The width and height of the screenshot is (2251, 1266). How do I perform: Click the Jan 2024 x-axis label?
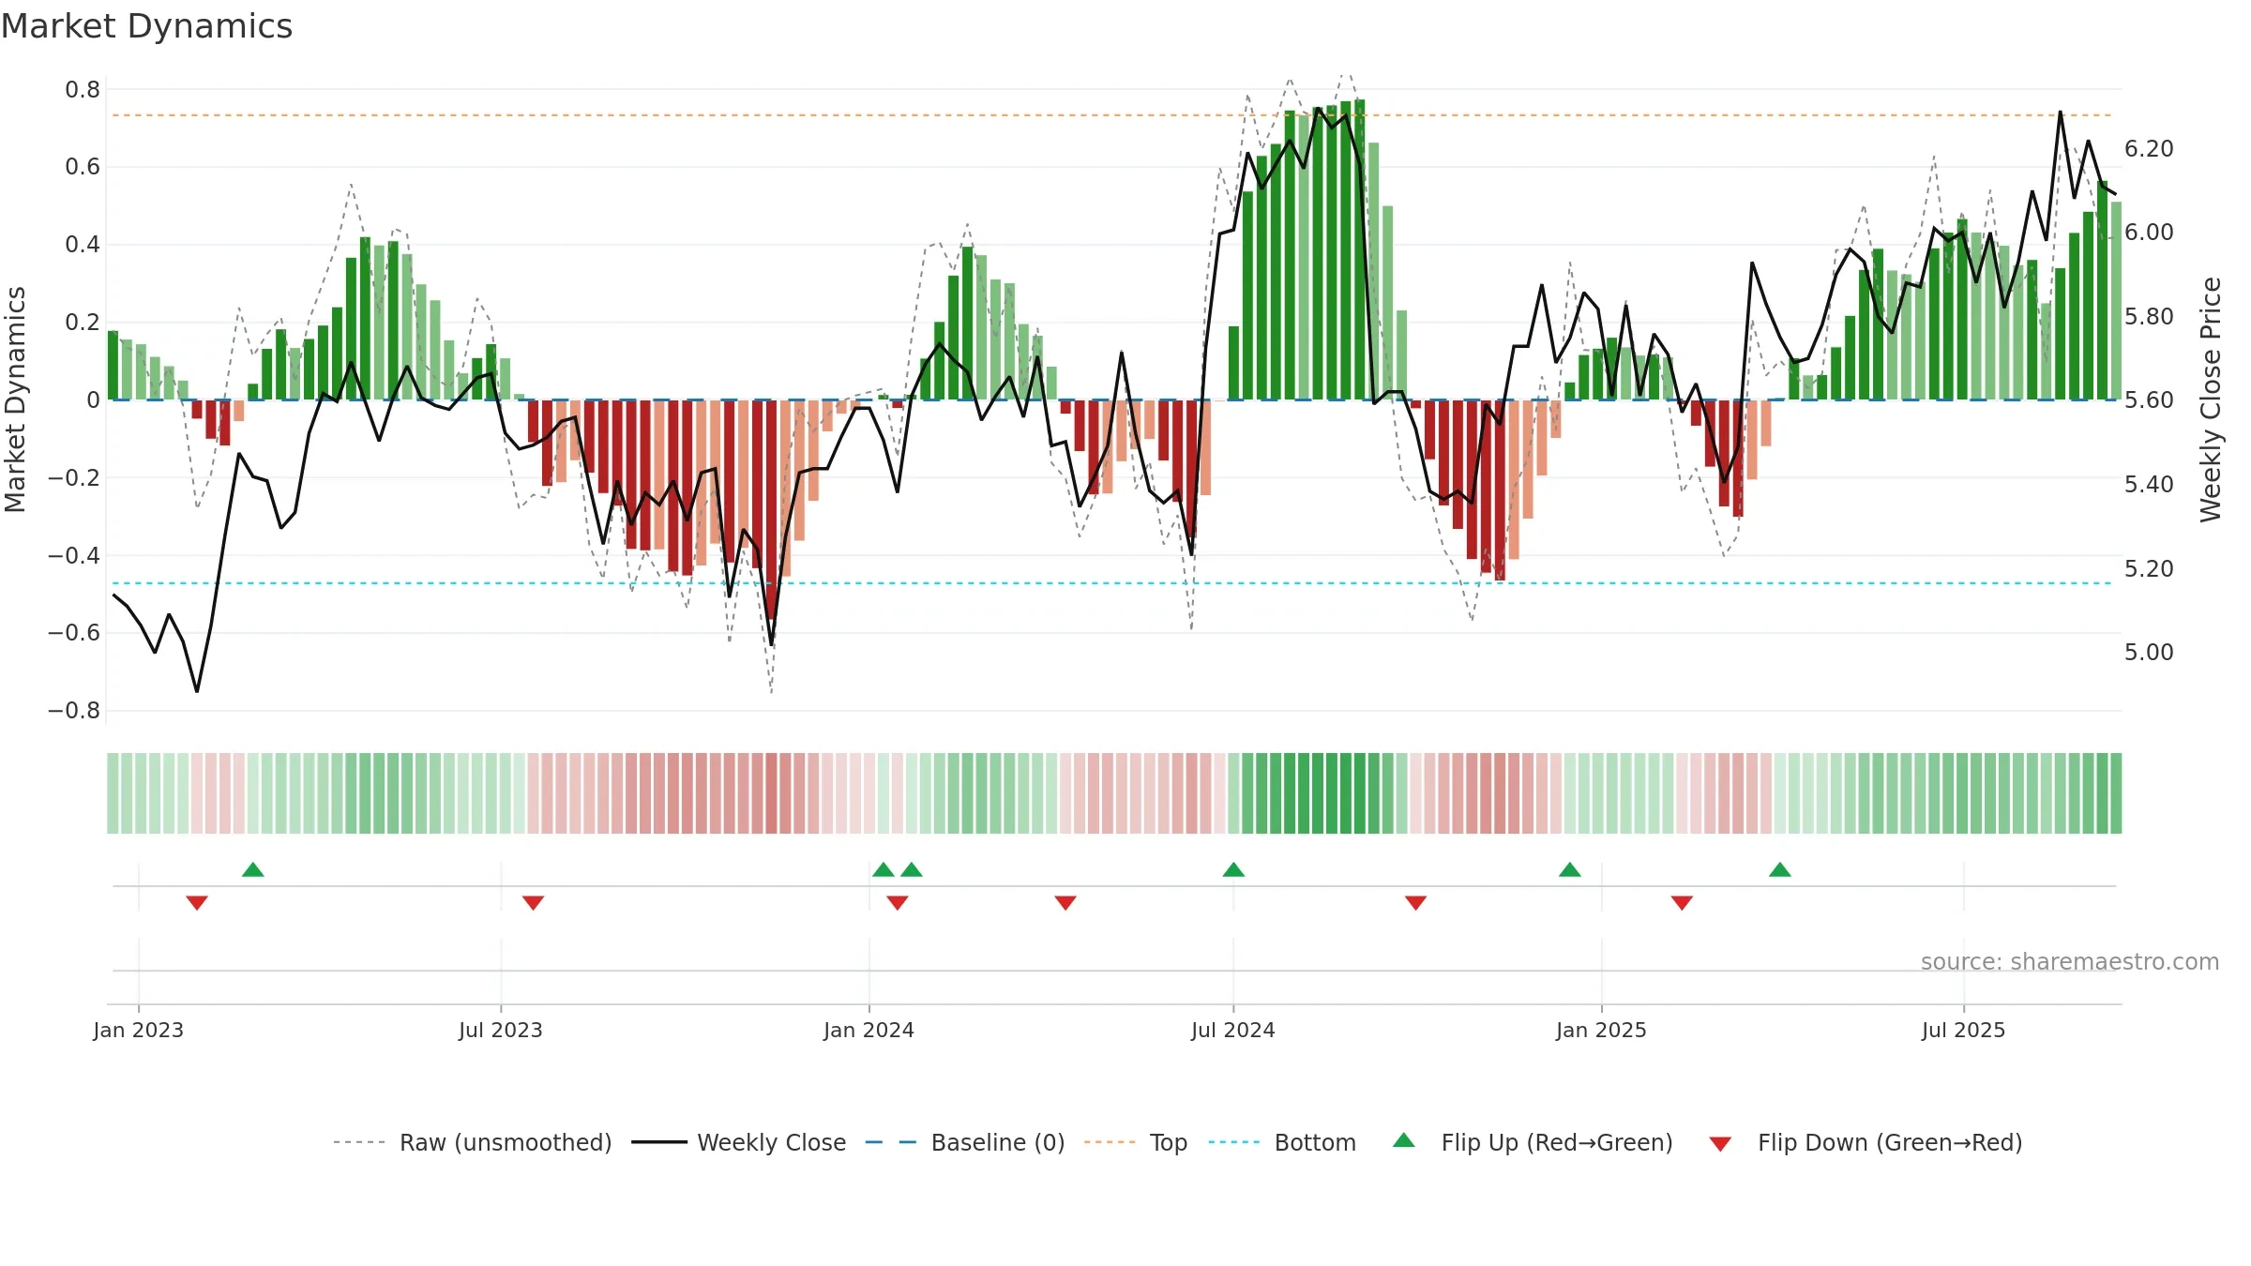[x=869, y=1030]
